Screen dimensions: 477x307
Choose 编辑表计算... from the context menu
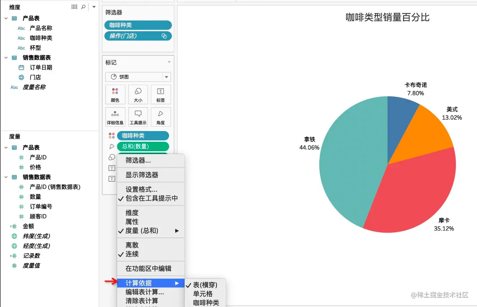click(151, 292)
